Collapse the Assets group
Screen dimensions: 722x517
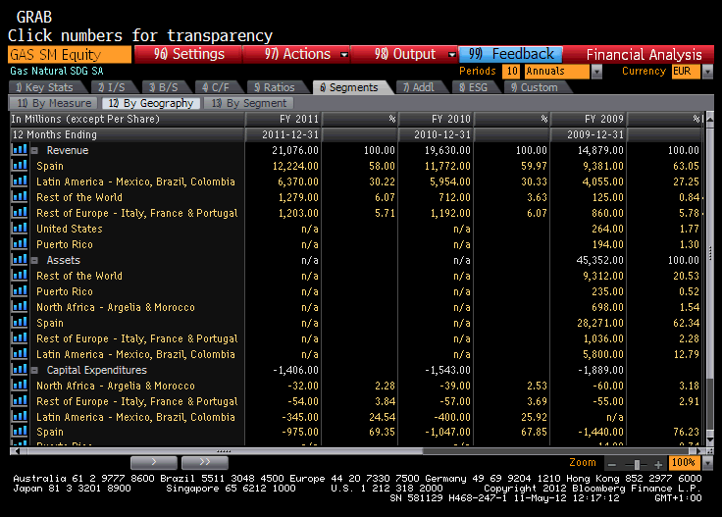34,260
